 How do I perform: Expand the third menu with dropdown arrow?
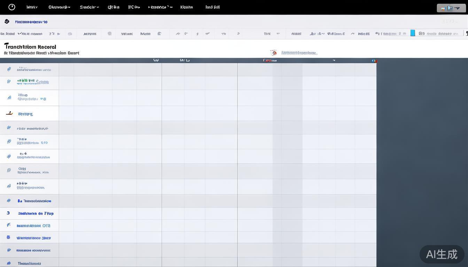click(89, 7)
